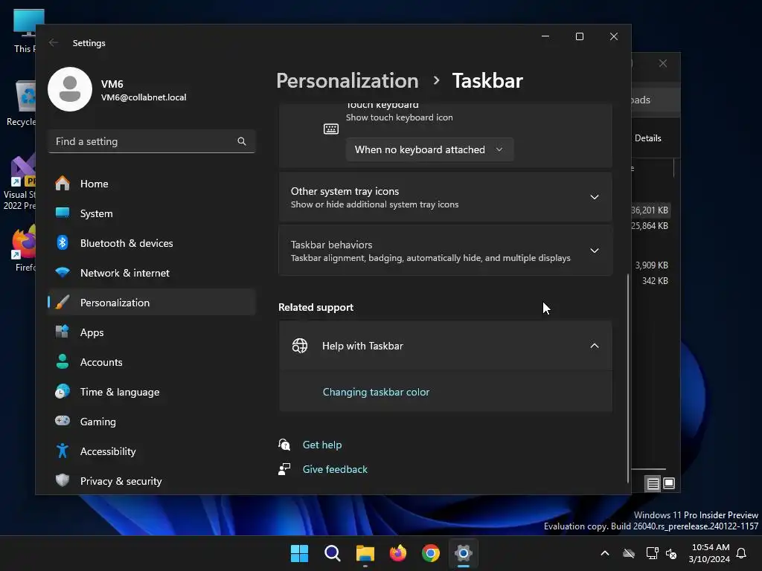This screenshot has height=571, width=762.
Task: Click the Network wifi icon
Action: pyautogui.click(x=63, y=272)
